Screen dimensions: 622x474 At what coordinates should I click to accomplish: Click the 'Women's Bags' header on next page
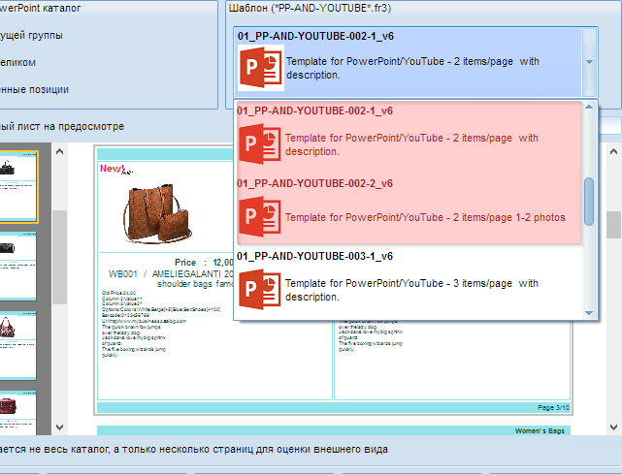pyautogui.click(x=540, y=430)
